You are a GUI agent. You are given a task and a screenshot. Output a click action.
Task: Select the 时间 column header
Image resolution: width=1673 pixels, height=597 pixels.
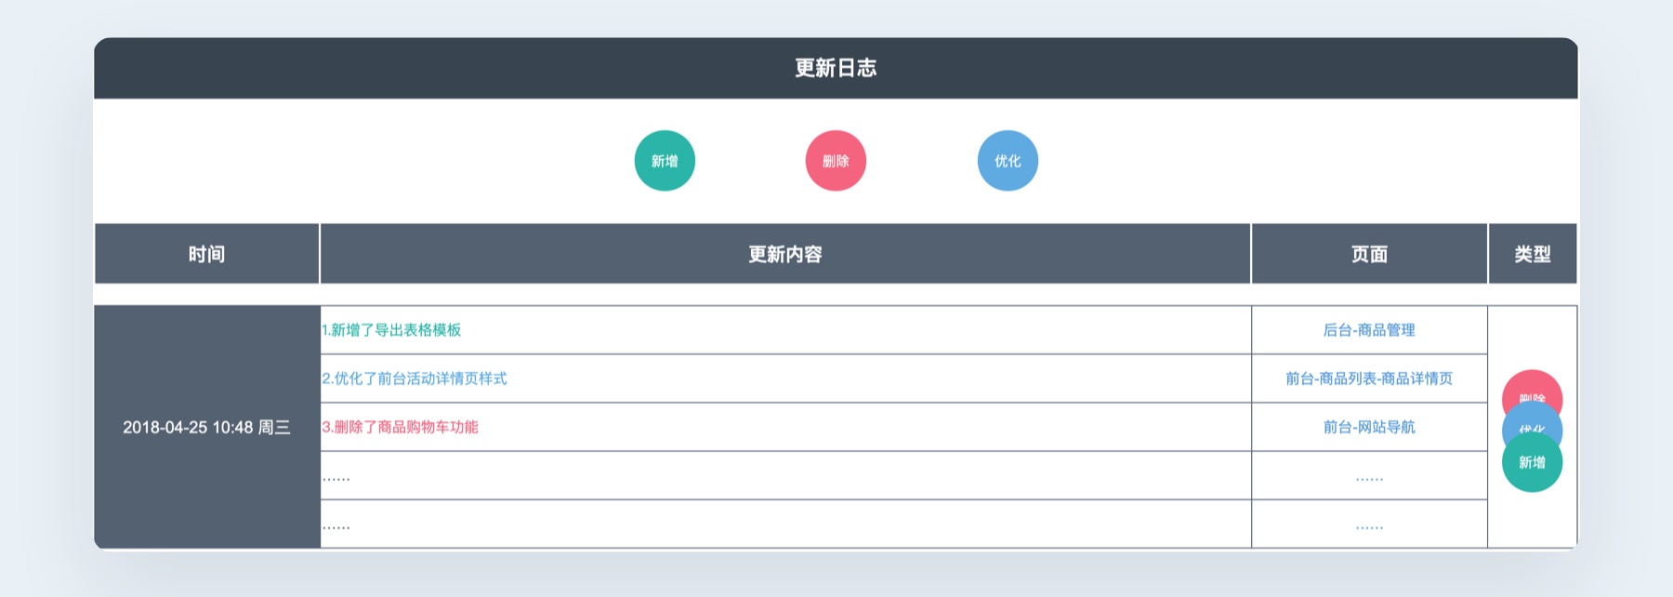205,253
